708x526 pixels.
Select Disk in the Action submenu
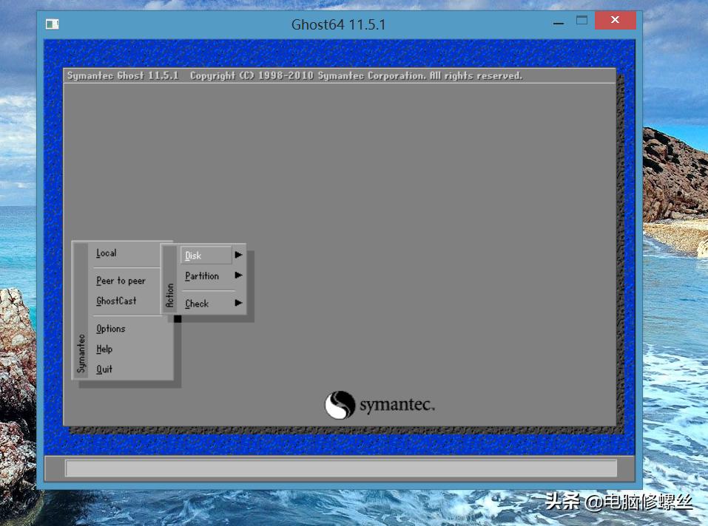click(x=194, y=256)
